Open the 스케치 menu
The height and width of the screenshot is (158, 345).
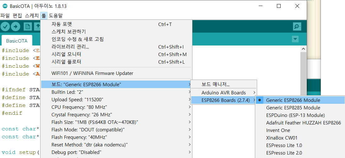click(x=32, y=16)
